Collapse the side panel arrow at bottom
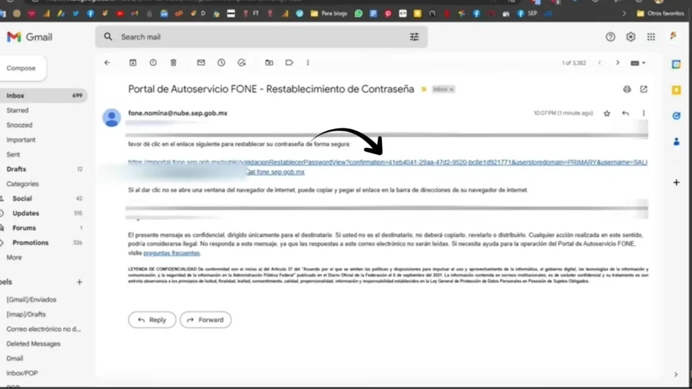This screenshot has width=692, height=389. [676, 374]
